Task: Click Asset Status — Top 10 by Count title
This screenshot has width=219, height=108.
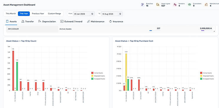Action: (21, 41)
